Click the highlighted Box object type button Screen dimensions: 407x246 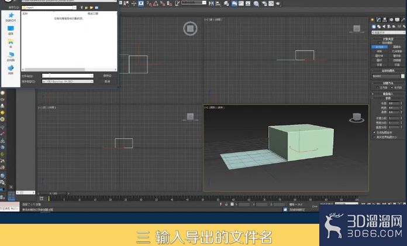click(380, 47)
